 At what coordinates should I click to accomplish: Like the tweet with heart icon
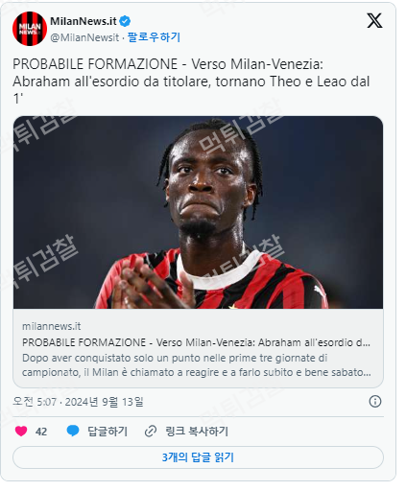pos(21,432)
